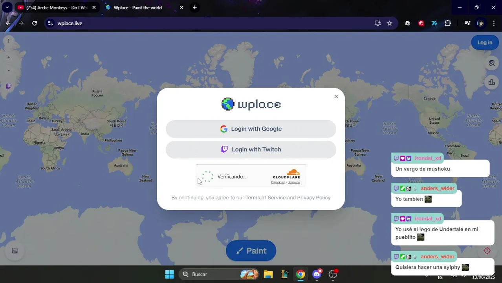Open the media controls icon
Image resolution: width=502 pixels, height=283 pixels.
point(467,23)
